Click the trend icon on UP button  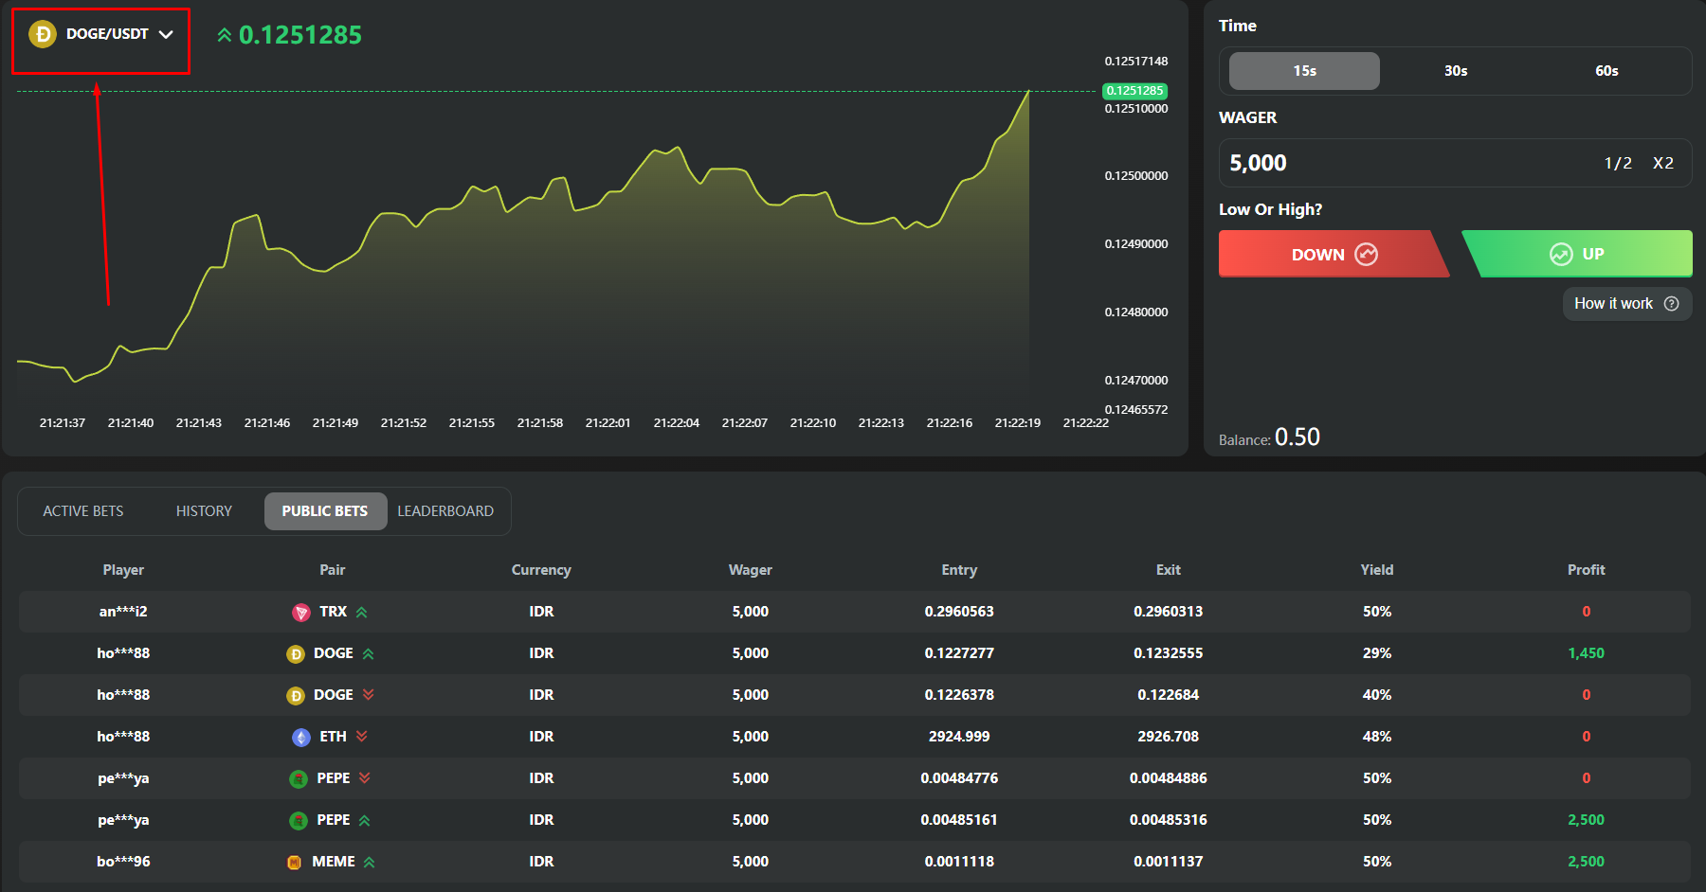(x=1561, y=254)
